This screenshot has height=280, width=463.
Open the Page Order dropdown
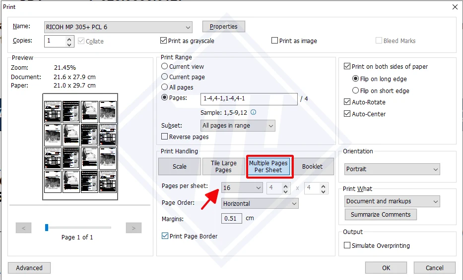pos(260,203)
